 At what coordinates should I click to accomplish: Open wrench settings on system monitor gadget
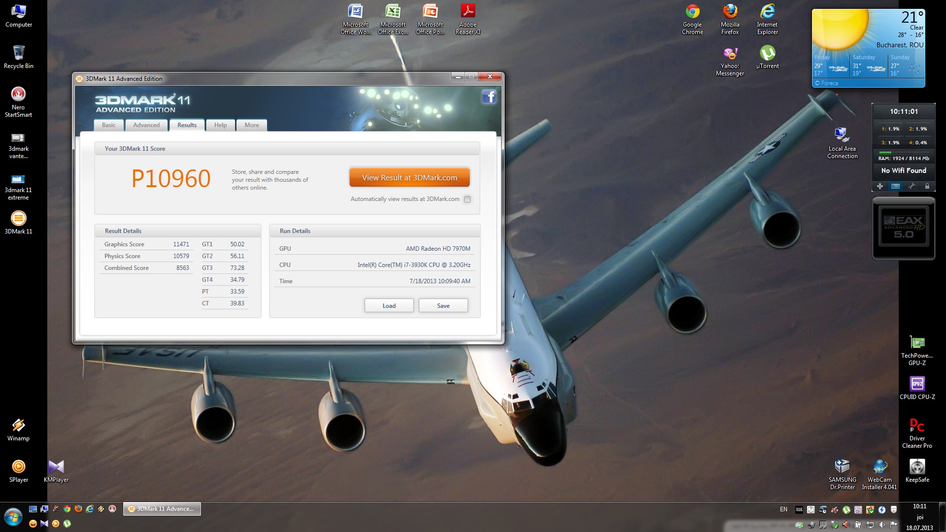pos(912,186)
